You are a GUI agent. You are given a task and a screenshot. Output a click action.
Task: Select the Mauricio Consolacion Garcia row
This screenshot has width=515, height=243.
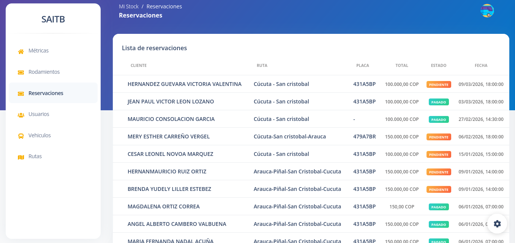click(x=171, y=119)
